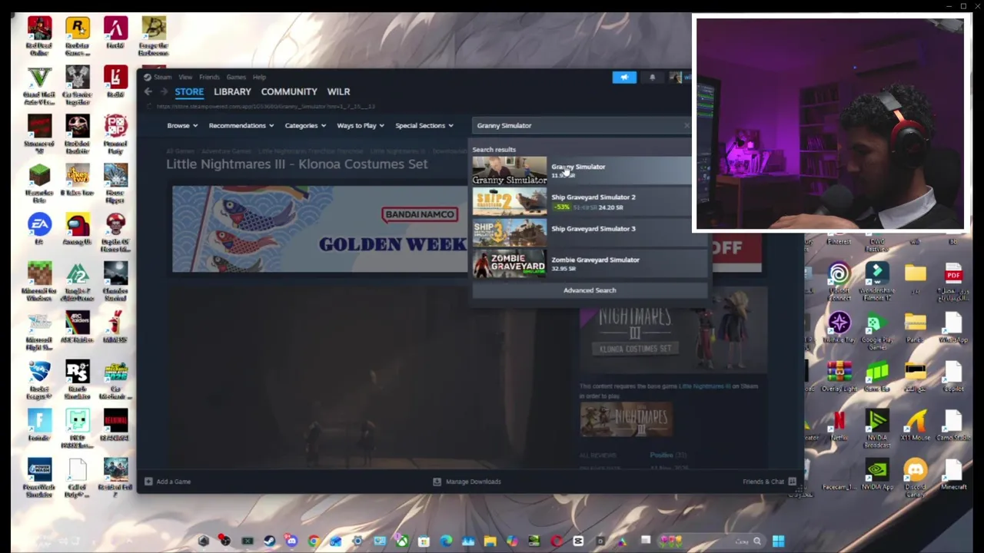Click the Advanced Search link

(x=590, y=290)
